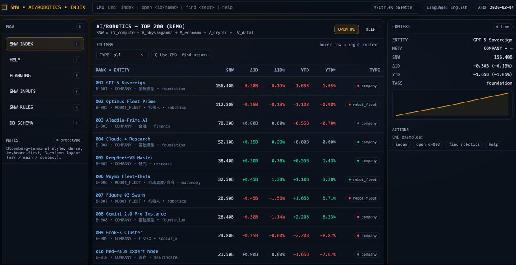Click the +8.33% YTD value for Gemini
This screenshot has width=516, height=265.
[329, 217]
